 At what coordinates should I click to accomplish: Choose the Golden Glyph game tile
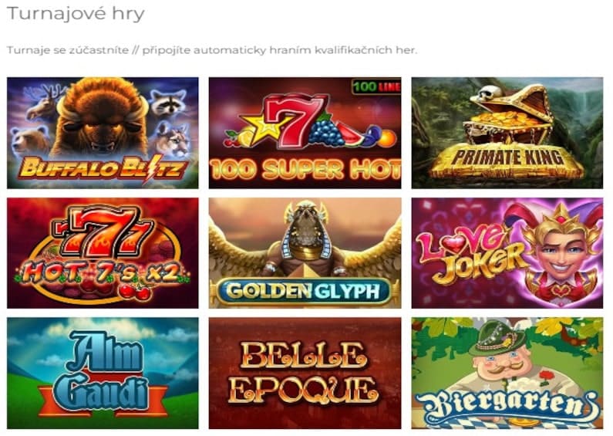point(305,253)
